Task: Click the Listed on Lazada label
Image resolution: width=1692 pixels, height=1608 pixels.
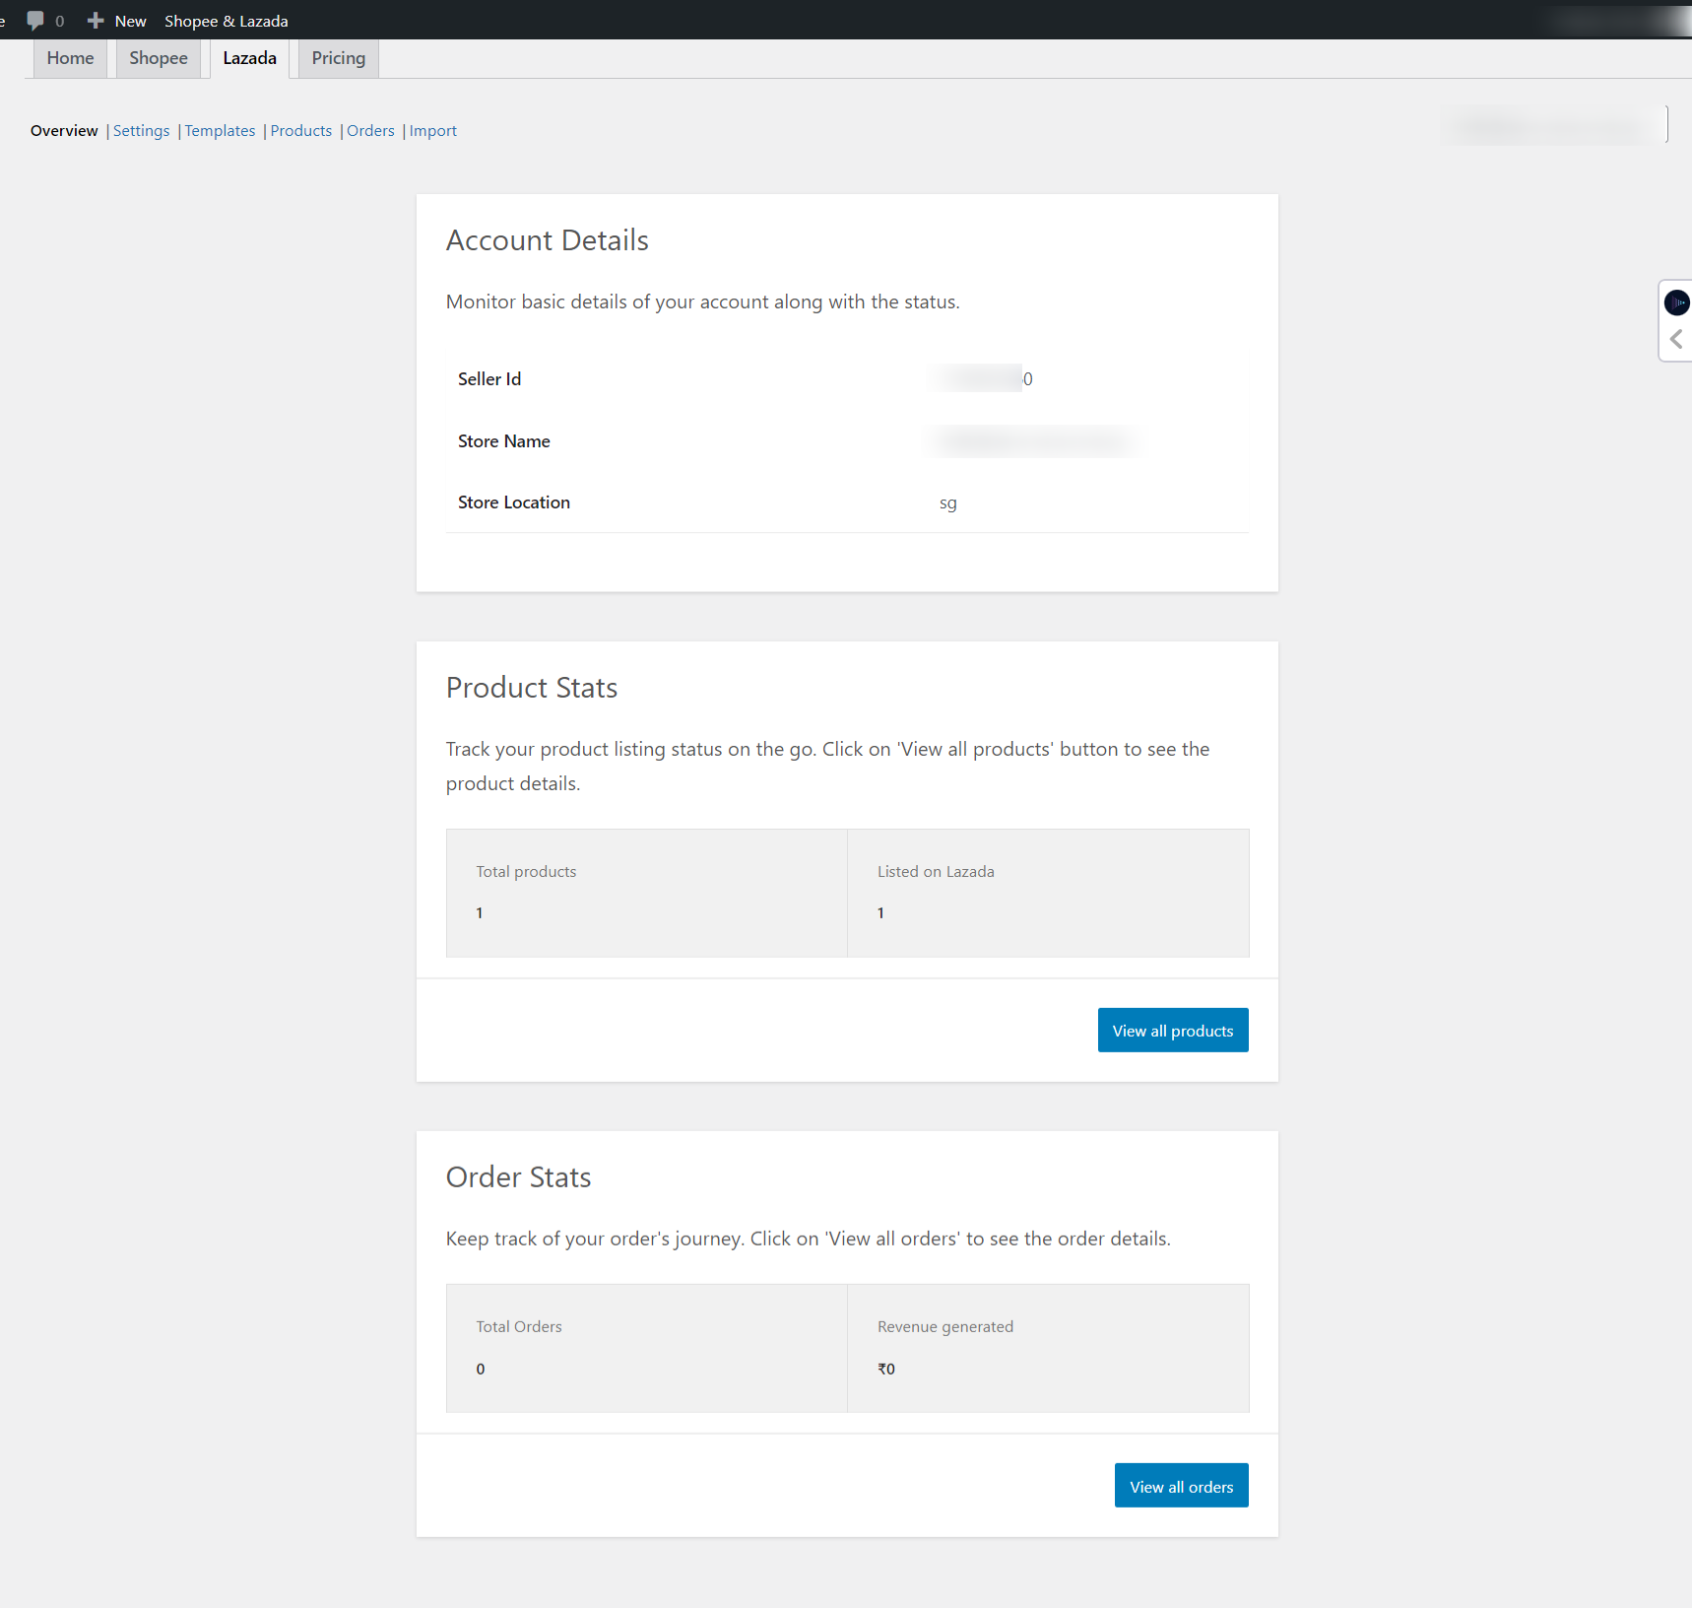Action: pos(936,872)
